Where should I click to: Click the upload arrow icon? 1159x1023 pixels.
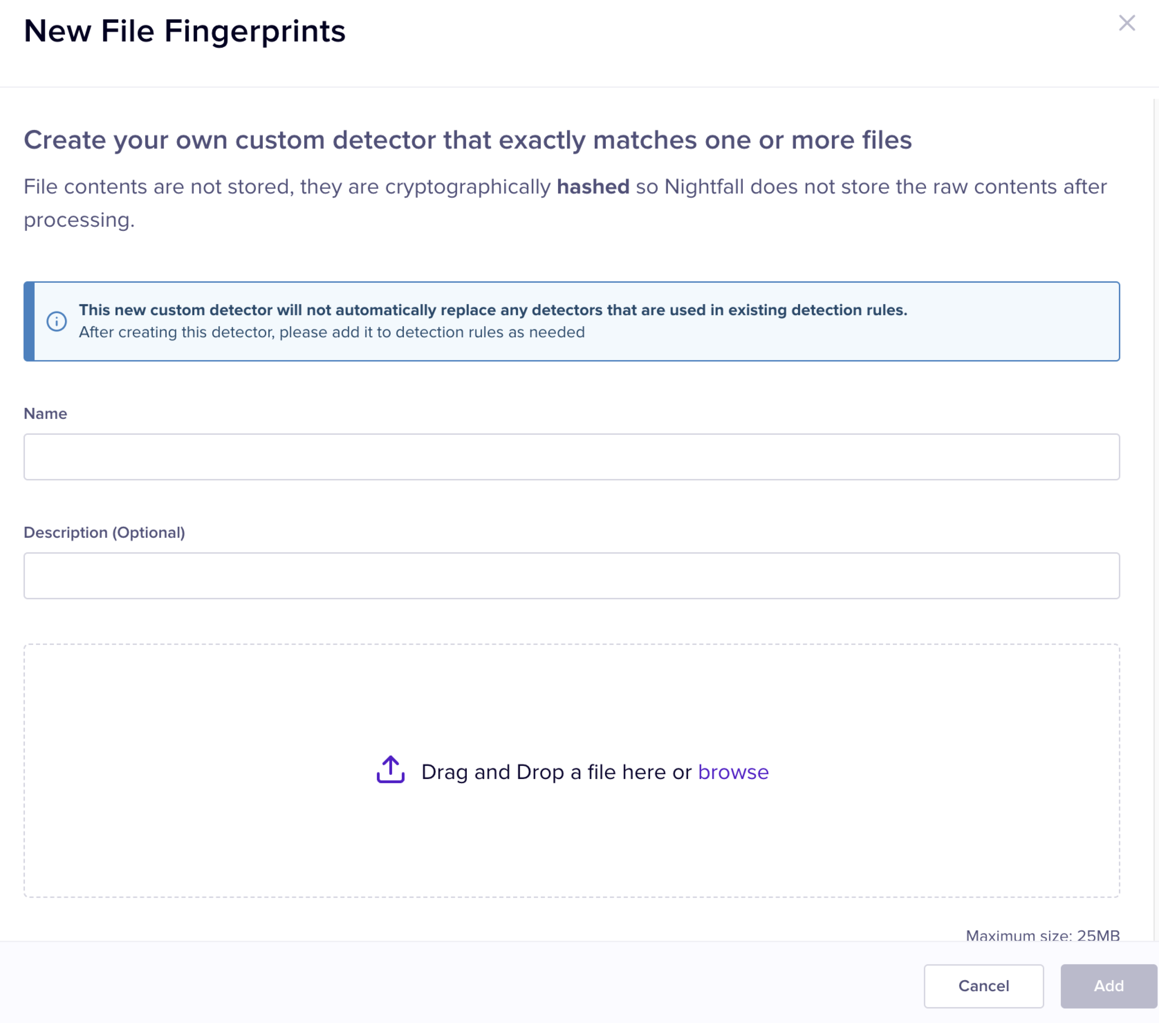point(390,770)
